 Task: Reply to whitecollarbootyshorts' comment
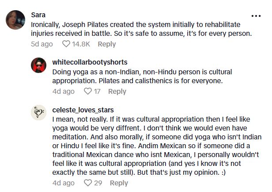(117, 92)
